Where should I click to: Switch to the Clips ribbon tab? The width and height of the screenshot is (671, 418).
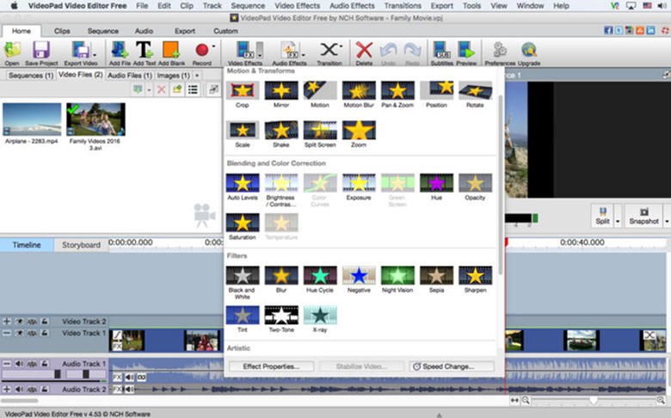point(62,31)
